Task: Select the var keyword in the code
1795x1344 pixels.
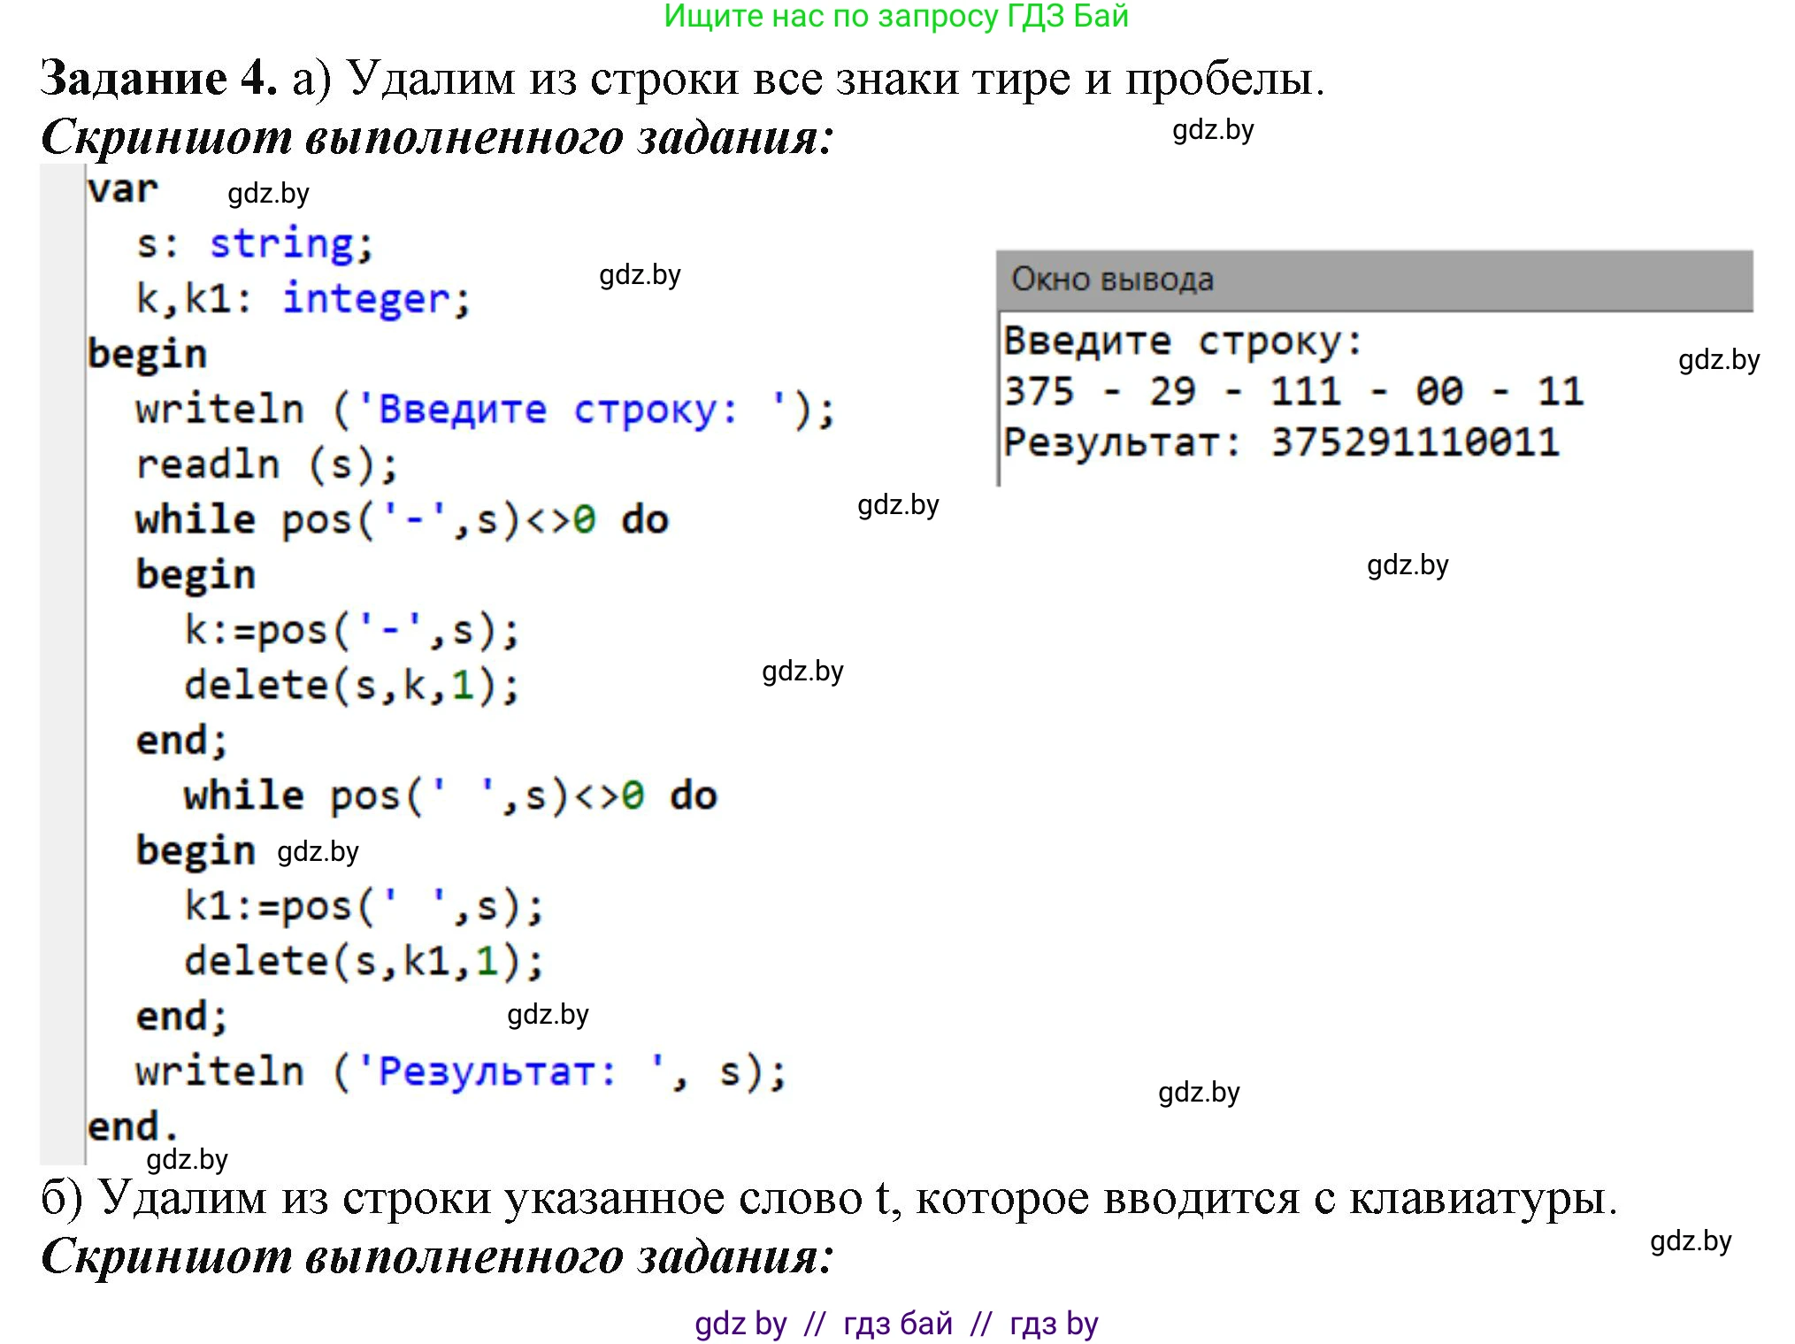Action: point(124,188)
